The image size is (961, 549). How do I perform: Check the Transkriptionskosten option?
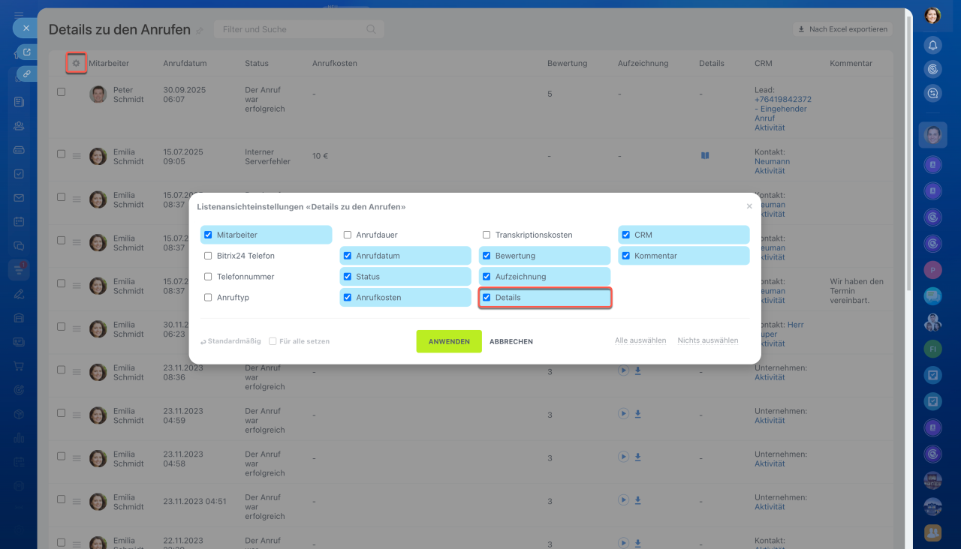point(487,235)
